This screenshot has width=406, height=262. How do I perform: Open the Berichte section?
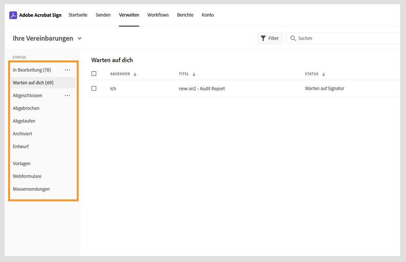185,15
